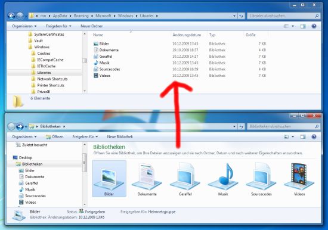Click Roaming breadcrumb segment
Image resolution: width=328 pixels, height=230 pixels.
click(x=81, y=16)
